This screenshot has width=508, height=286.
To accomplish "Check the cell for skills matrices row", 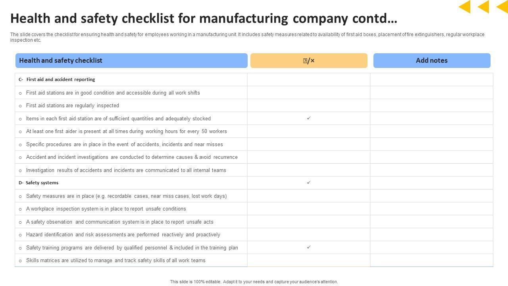I will 309,261.
